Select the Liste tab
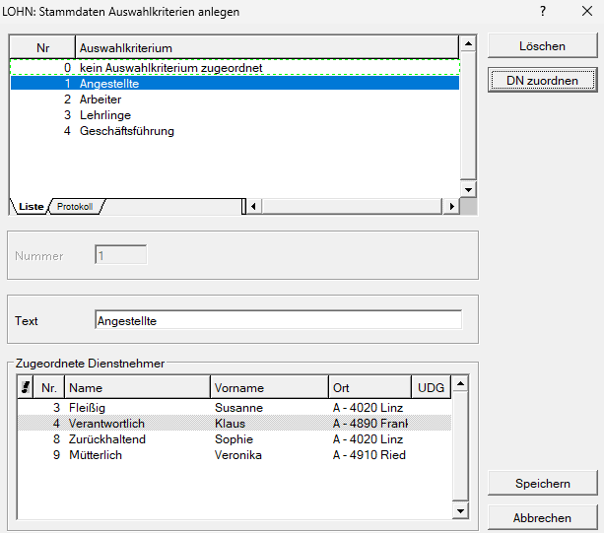604x533 pixels. point(31,207)
